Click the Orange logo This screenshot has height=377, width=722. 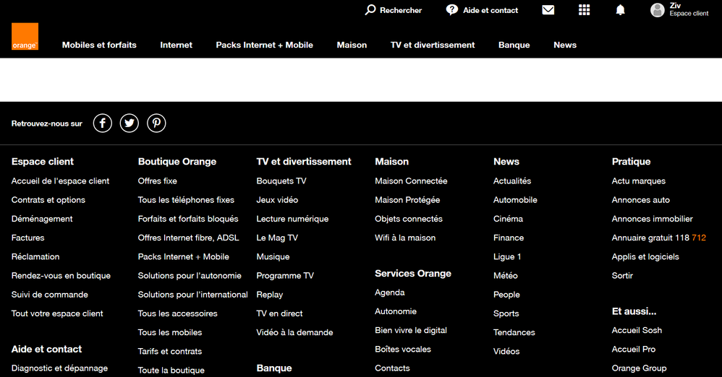[25, 37]
